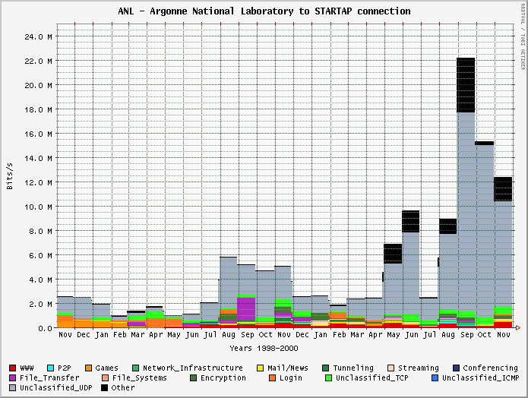
Task: Click the '4.0 M' y-axis value
Action: click(40, 280)
